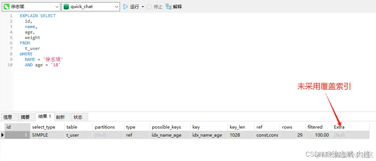This screenshot has height=161, width=376.
Task: Select the (Null) partitions cell
Action: (x=108, y=135)
